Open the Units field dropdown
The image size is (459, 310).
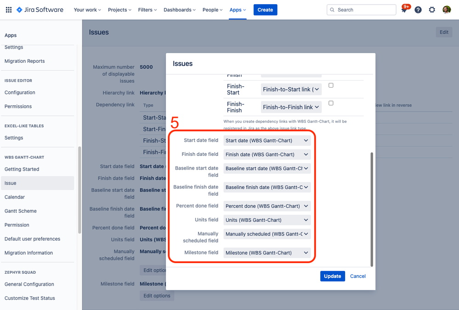[x=267, y=220]
